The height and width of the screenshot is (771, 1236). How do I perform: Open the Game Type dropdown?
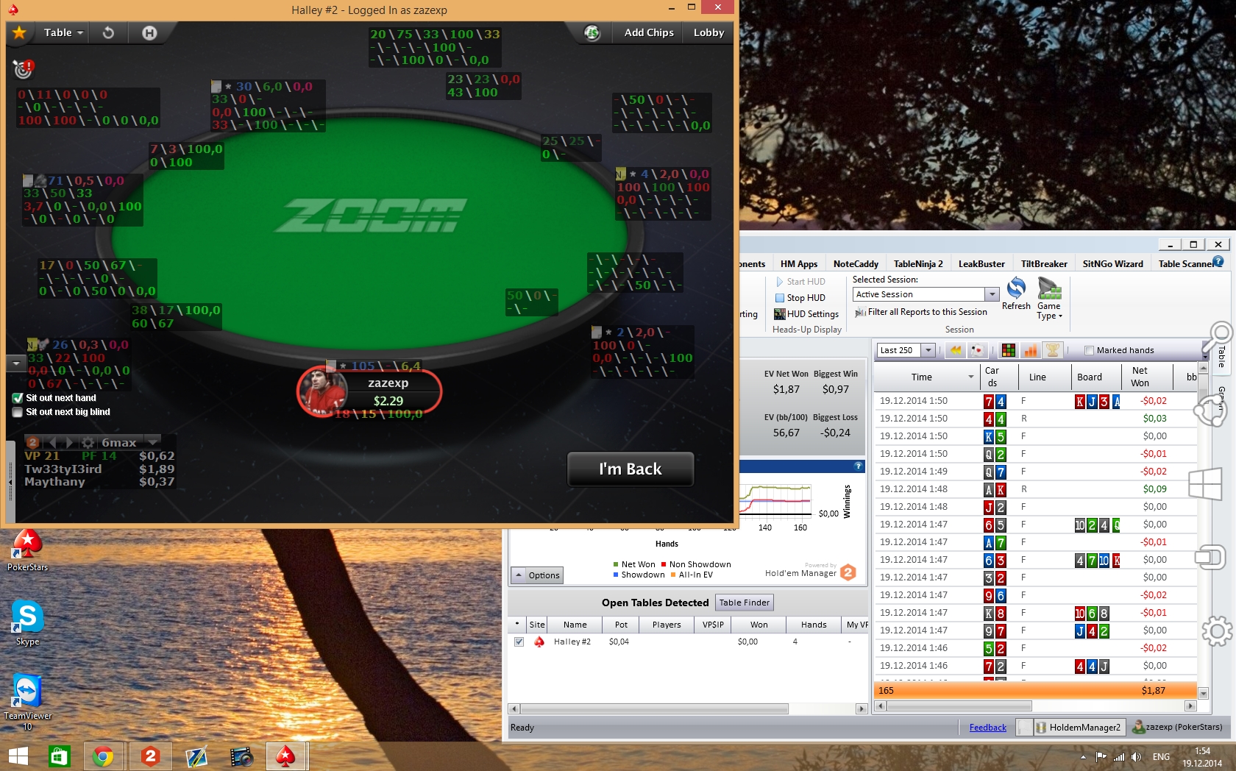(1049, 299)
